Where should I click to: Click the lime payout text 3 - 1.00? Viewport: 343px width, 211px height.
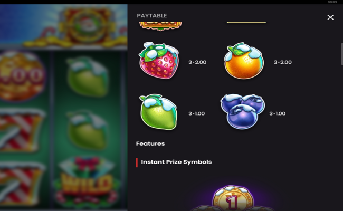196,114
